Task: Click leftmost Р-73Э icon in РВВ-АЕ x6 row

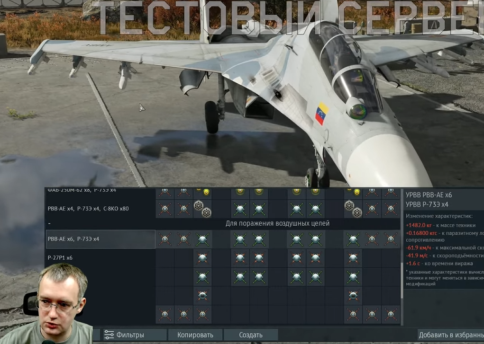Action: pyautogui.click(x=165, y=239)
